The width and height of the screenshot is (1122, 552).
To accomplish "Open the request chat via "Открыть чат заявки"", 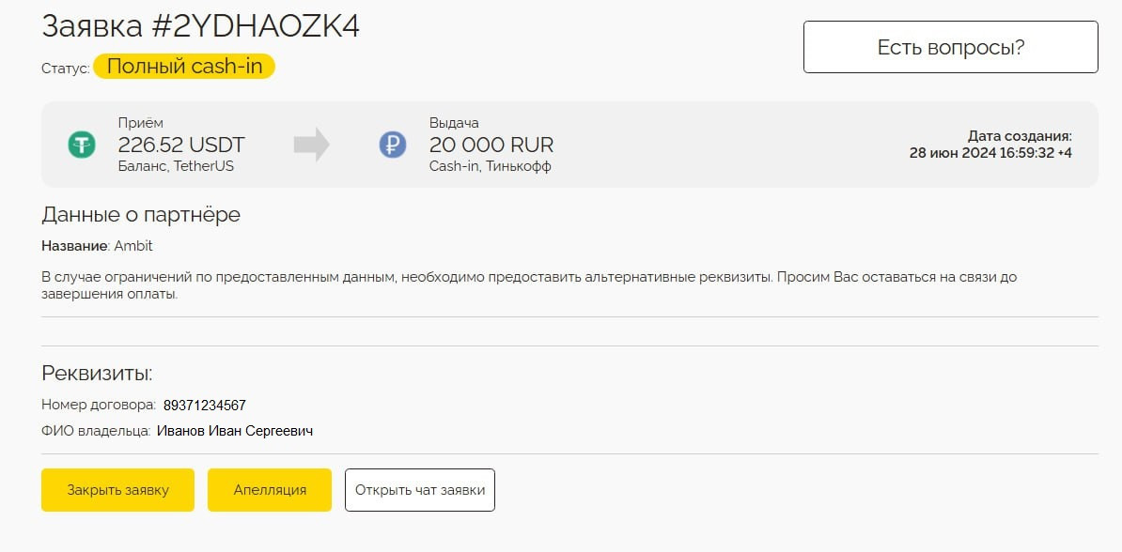I will tap(420, 490).
